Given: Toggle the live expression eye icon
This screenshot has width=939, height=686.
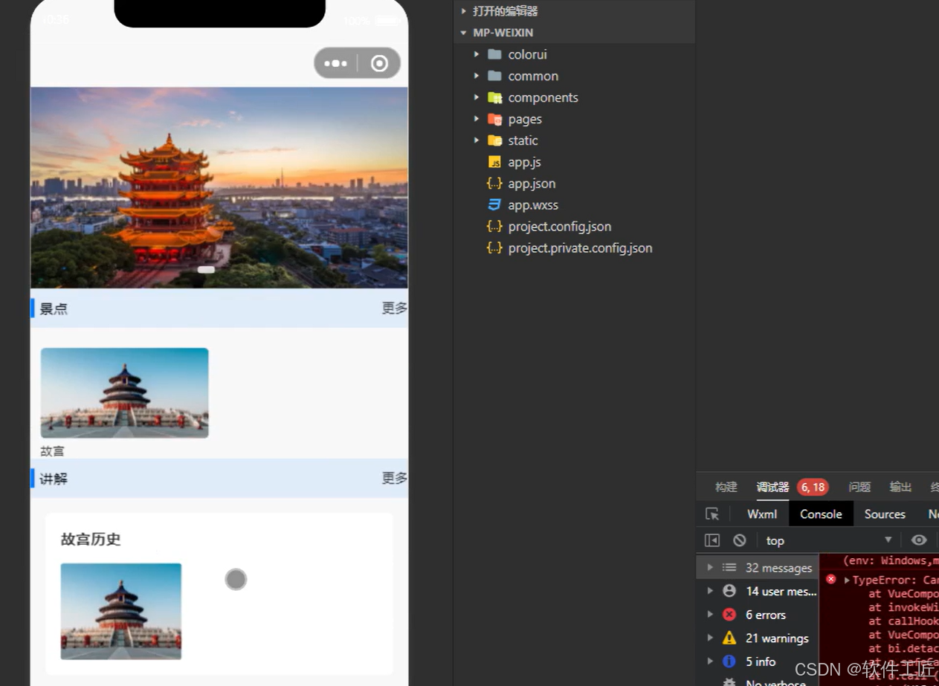Looking at the screenshot, I should 919,540.
